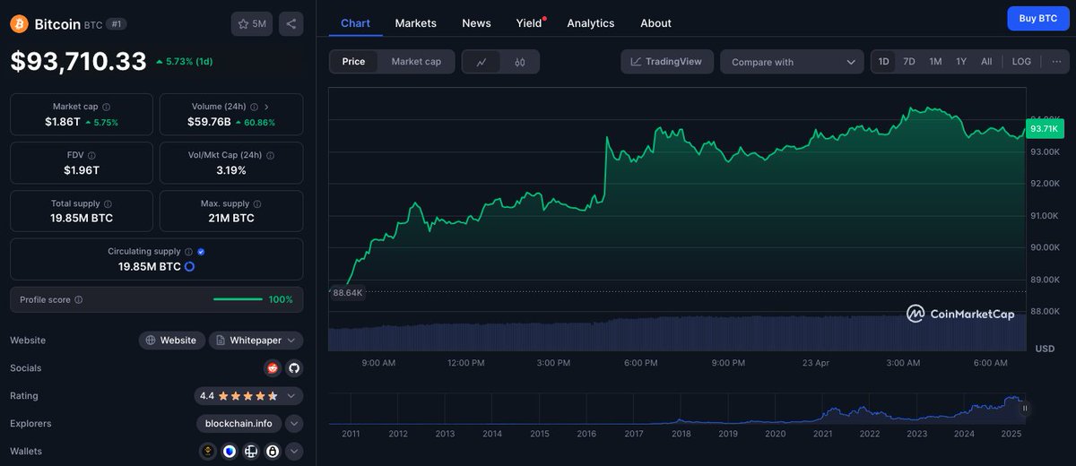This screenshot has height=466, width=1076.
Task: Click the Circulating supply info icon
Action: click(x=188, y=252)
